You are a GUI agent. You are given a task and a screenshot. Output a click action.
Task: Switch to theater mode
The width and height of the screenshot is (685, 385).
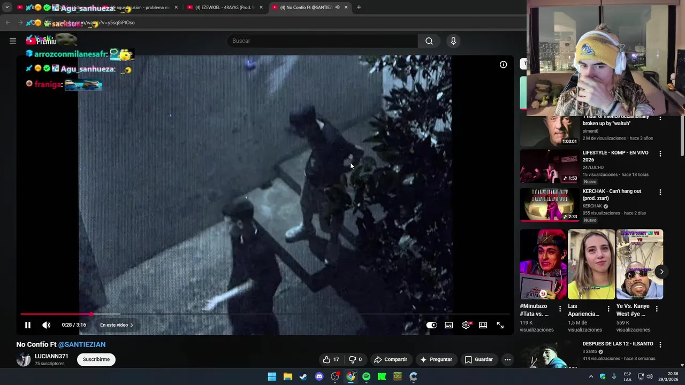483,325
